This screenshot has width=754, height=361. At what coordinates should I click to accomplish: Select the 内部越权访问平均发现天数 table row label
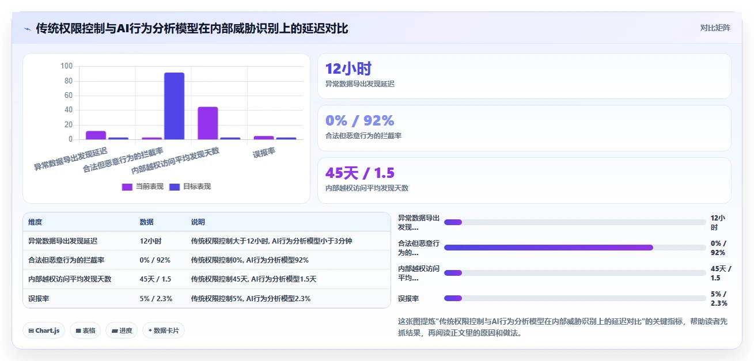click(70, 279)
